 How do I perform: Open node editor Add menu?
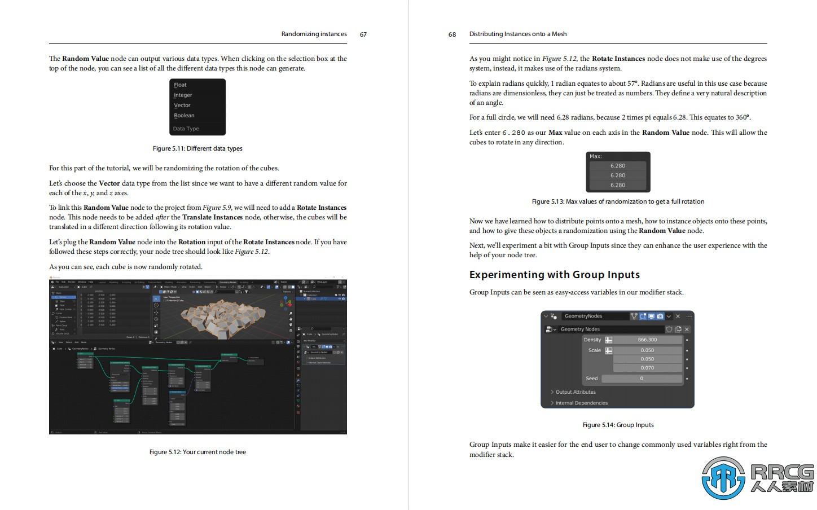coord(76,342)
